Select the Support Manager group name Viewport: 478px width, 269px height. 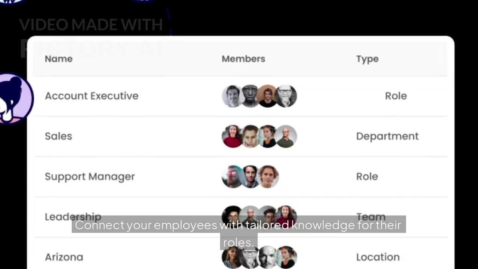[90, 176]
